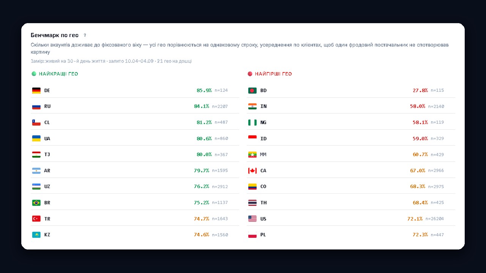Click the n=26204 sample count for US
Image resolution: width=486 pixels, height=273 pixels.
click(x=436, y=219)
